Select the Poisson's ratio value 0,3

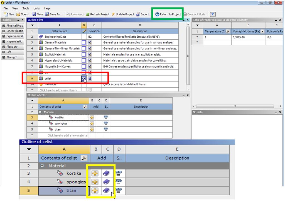point(274,37)
